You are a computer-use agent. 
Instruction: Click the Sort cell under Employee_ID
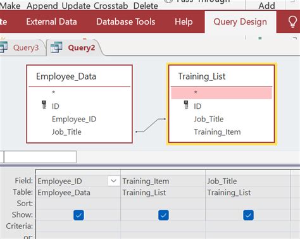click(x=78, y=204)
